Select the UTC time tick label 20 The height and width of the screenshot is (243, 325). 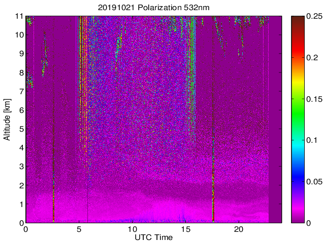[239, 229]
